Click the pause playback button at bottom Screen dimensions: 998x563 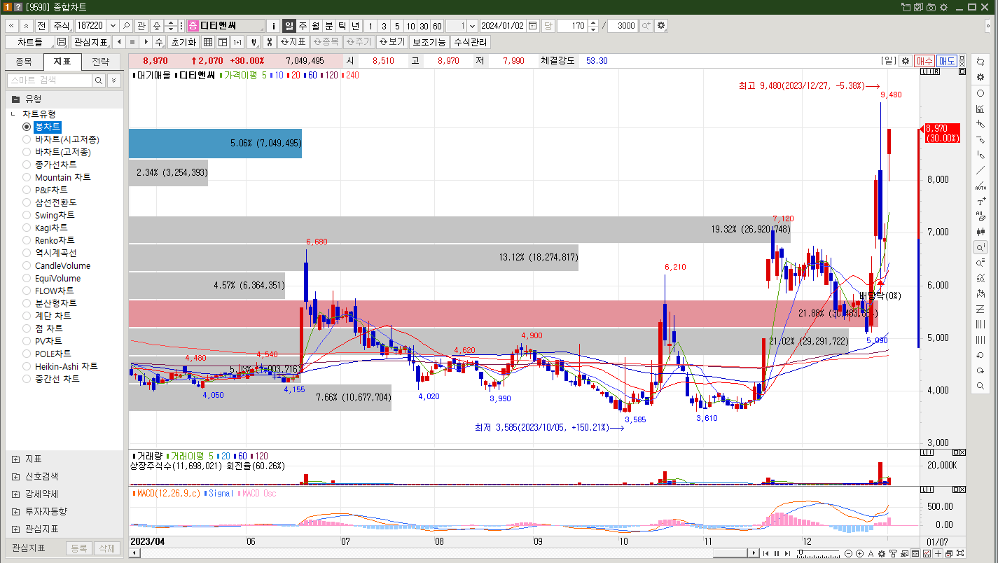776,553
